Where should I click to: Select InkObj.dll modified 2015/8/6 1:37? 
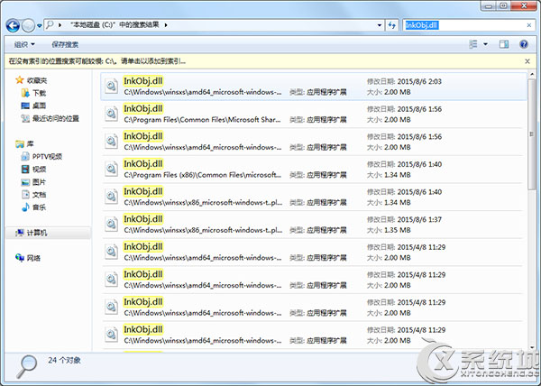(x=313, y=225)
